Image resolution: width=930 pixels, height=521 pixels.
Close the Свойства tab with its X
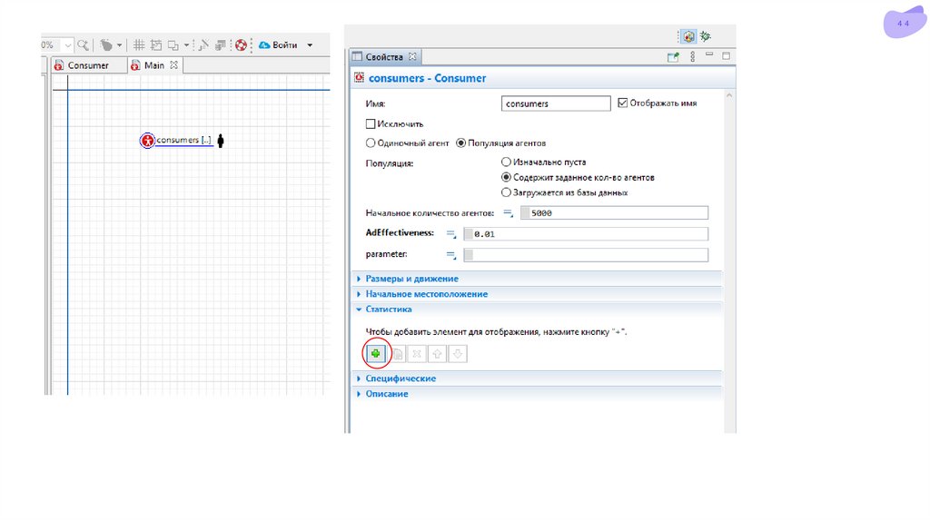[412, 56]
